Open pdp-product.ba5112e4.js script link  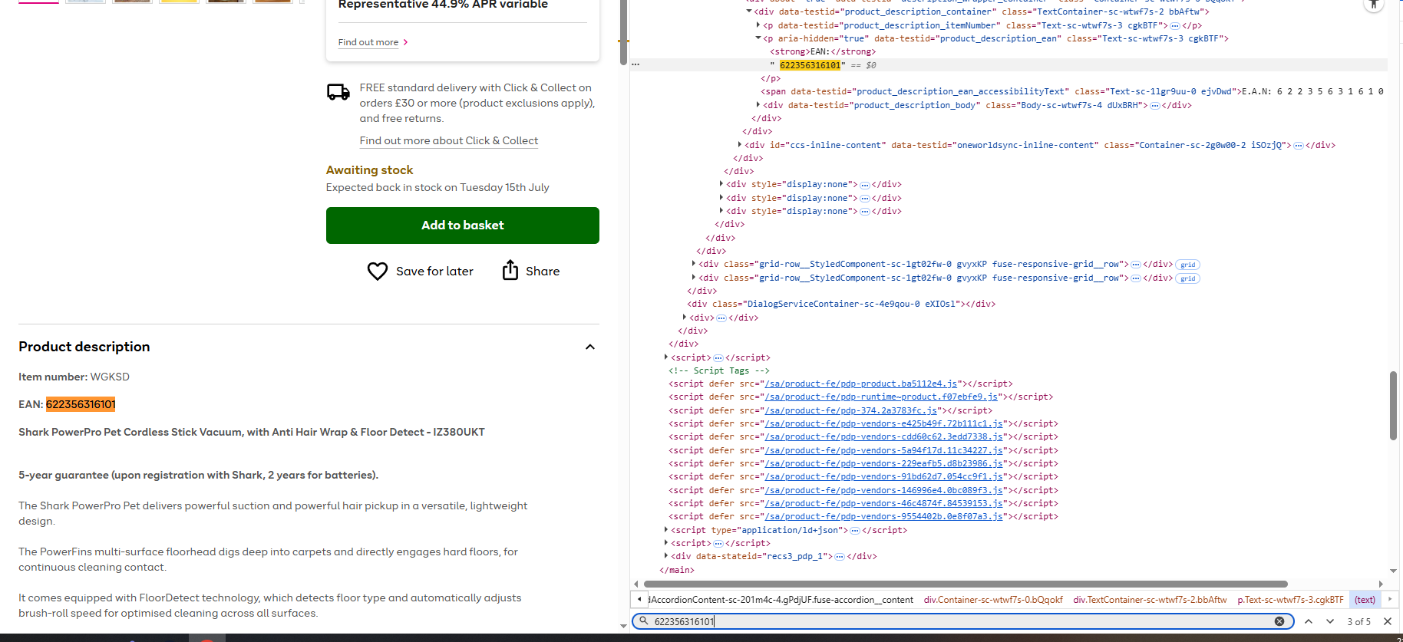pyautogui.click(x=860, y=384)
